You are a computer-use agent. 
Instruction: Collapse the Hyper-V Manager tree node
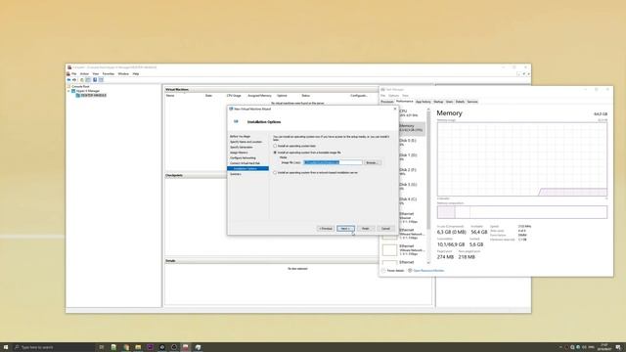pos(68,91)
